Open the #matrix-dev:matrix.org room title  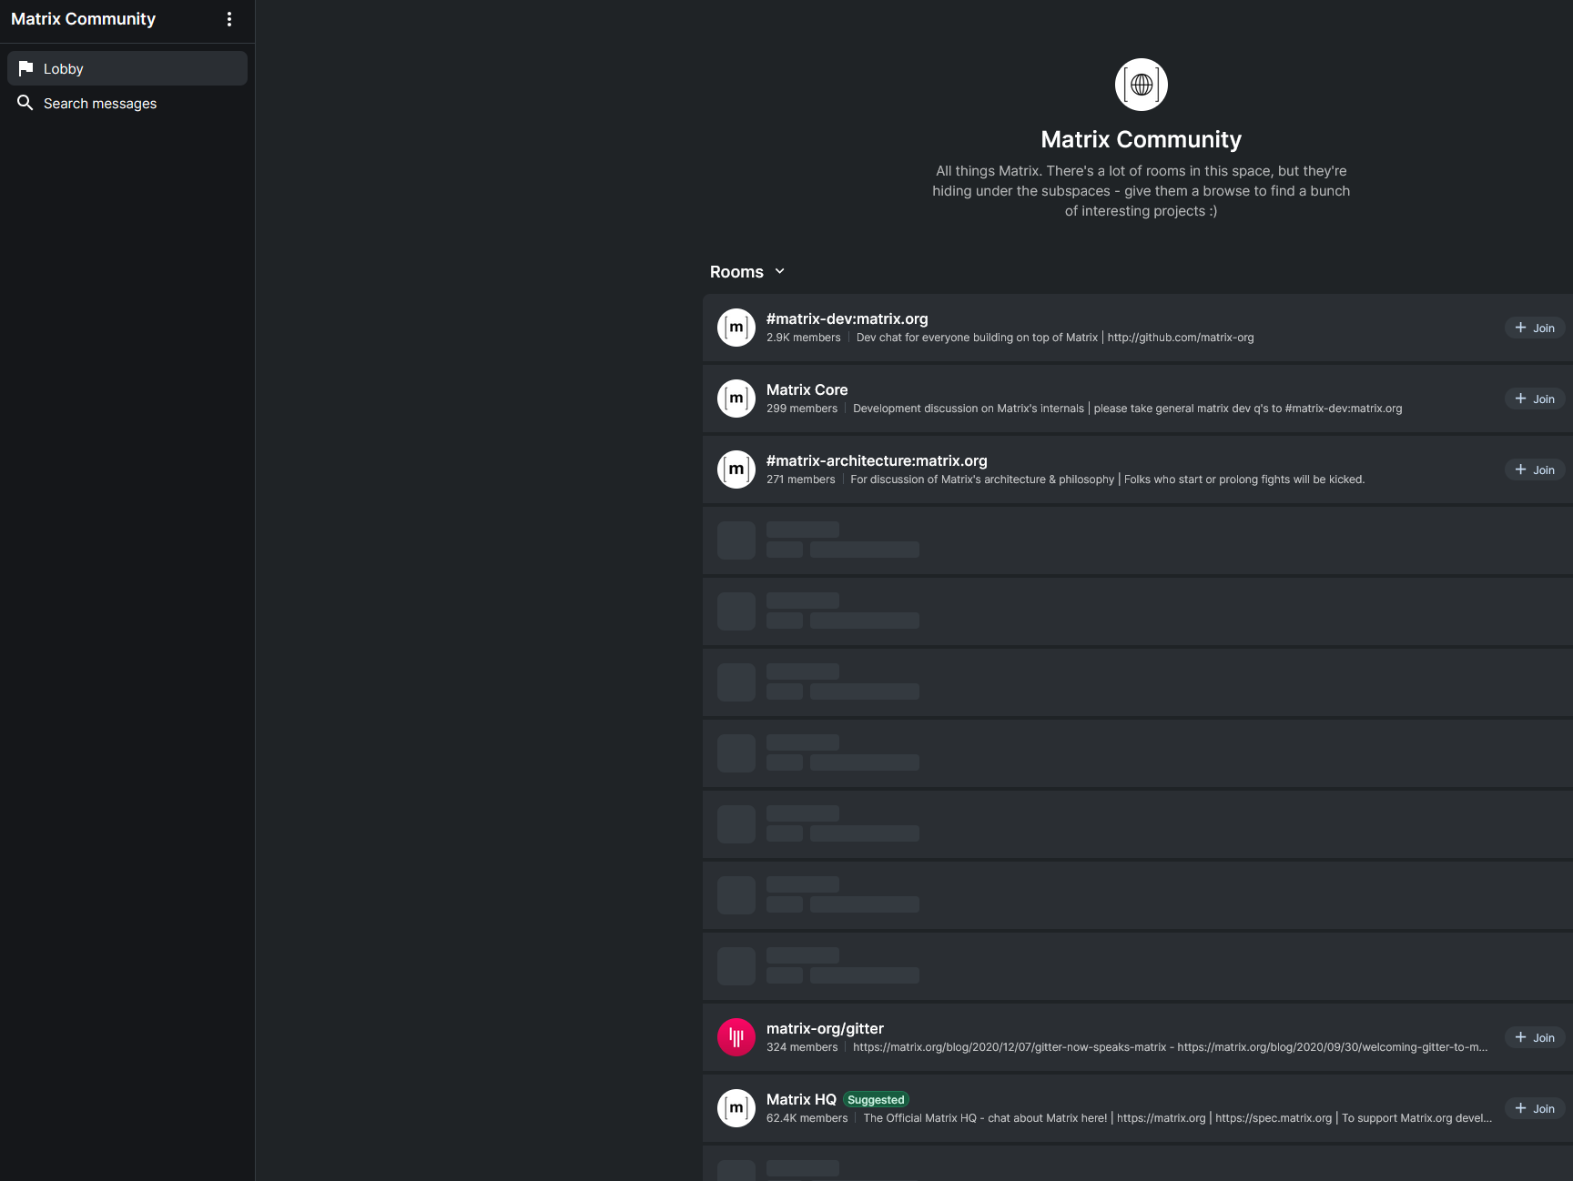pyautogui.click(x=847, y=318)
